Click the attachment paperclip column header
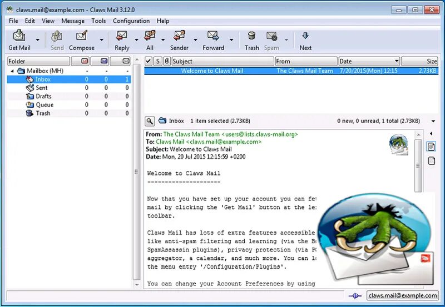The height and width of the screenshot is (307, 445). click(167, 61)
